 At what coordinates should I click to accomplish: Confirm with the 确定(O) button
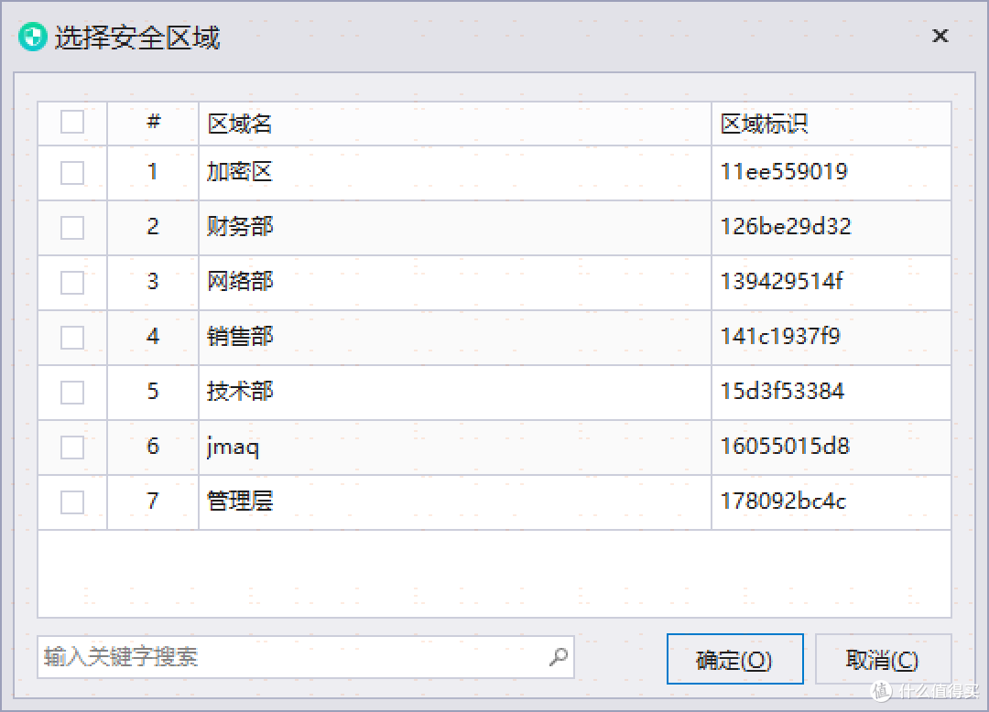(x=734, y=659)
